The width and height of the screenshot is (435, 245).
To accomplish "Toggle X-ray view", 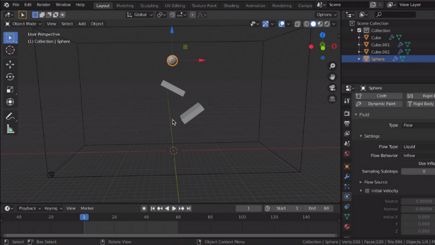I will (297, 24).
